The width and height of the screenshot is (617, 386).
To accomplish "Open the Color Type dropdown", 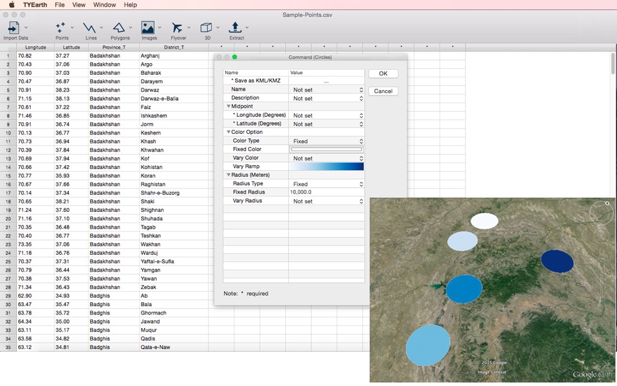I will tap(327, 141).
